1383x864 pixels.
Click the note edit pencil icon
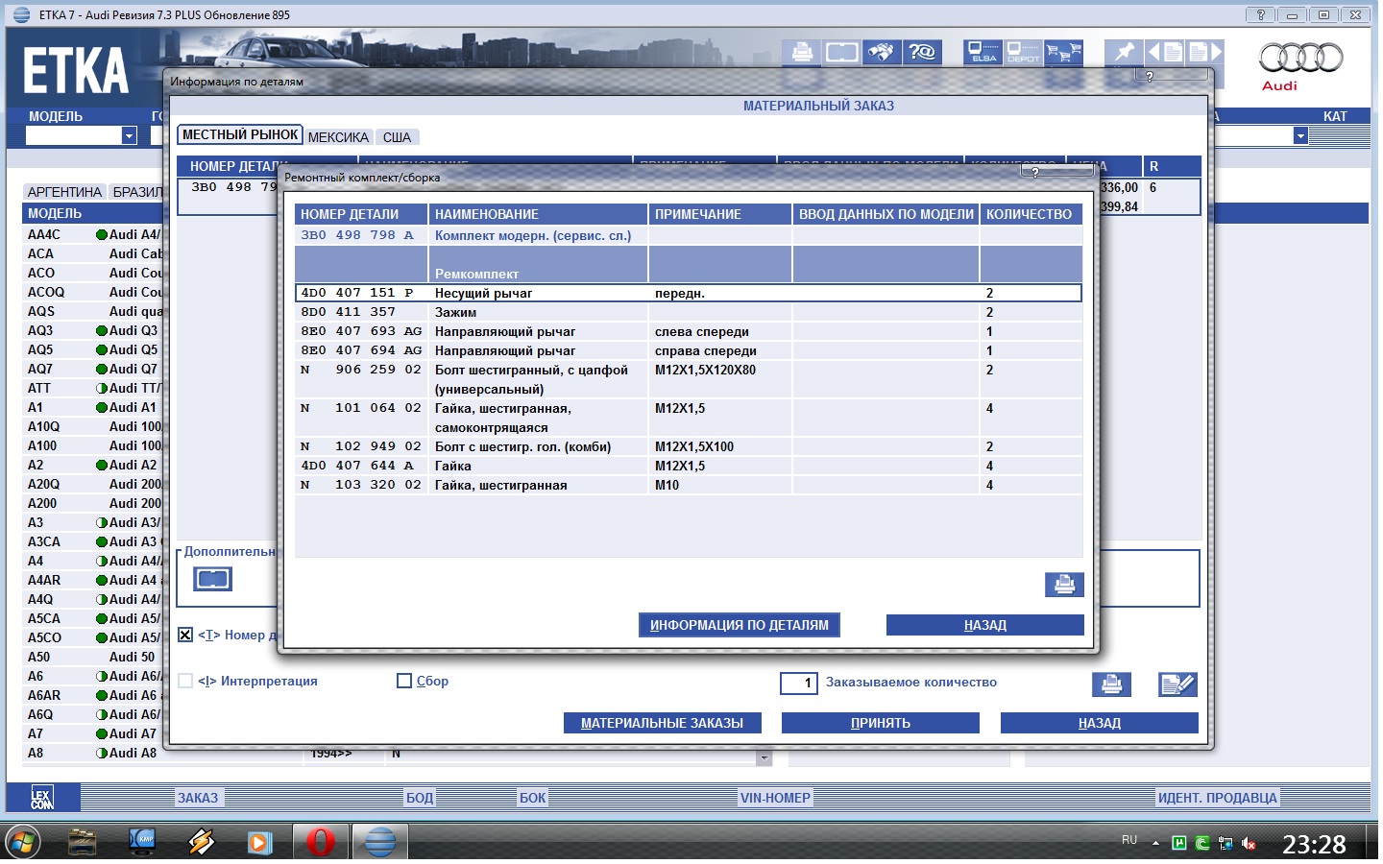click(1177, 684)
